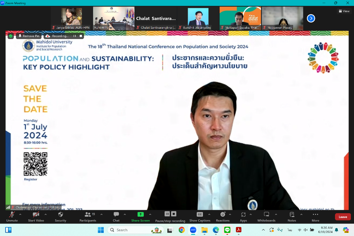This screenshot has height=236, width=354.
Task: Unmute the microphone
Action: pos(12,216)
